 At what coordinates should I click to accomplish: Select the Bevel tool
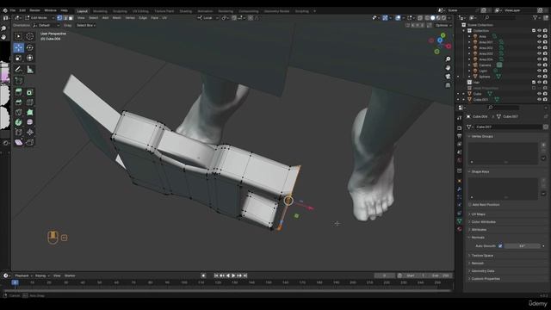tap(19, 102)
